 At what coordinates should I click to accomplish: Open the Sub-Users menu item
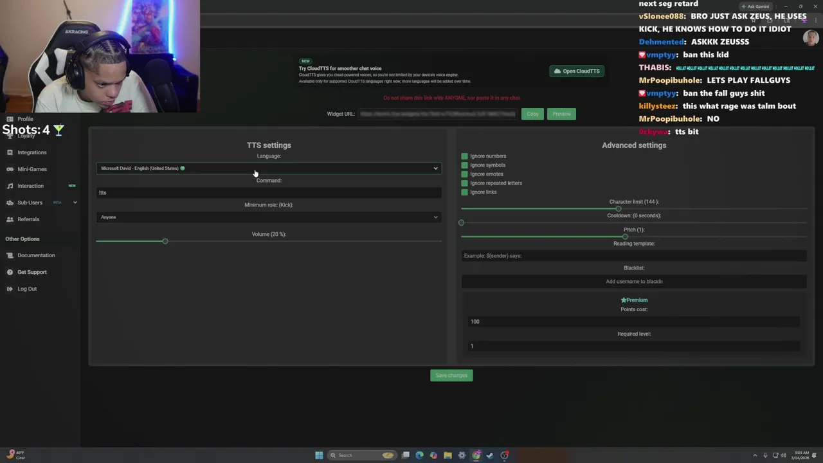(30, 203)
